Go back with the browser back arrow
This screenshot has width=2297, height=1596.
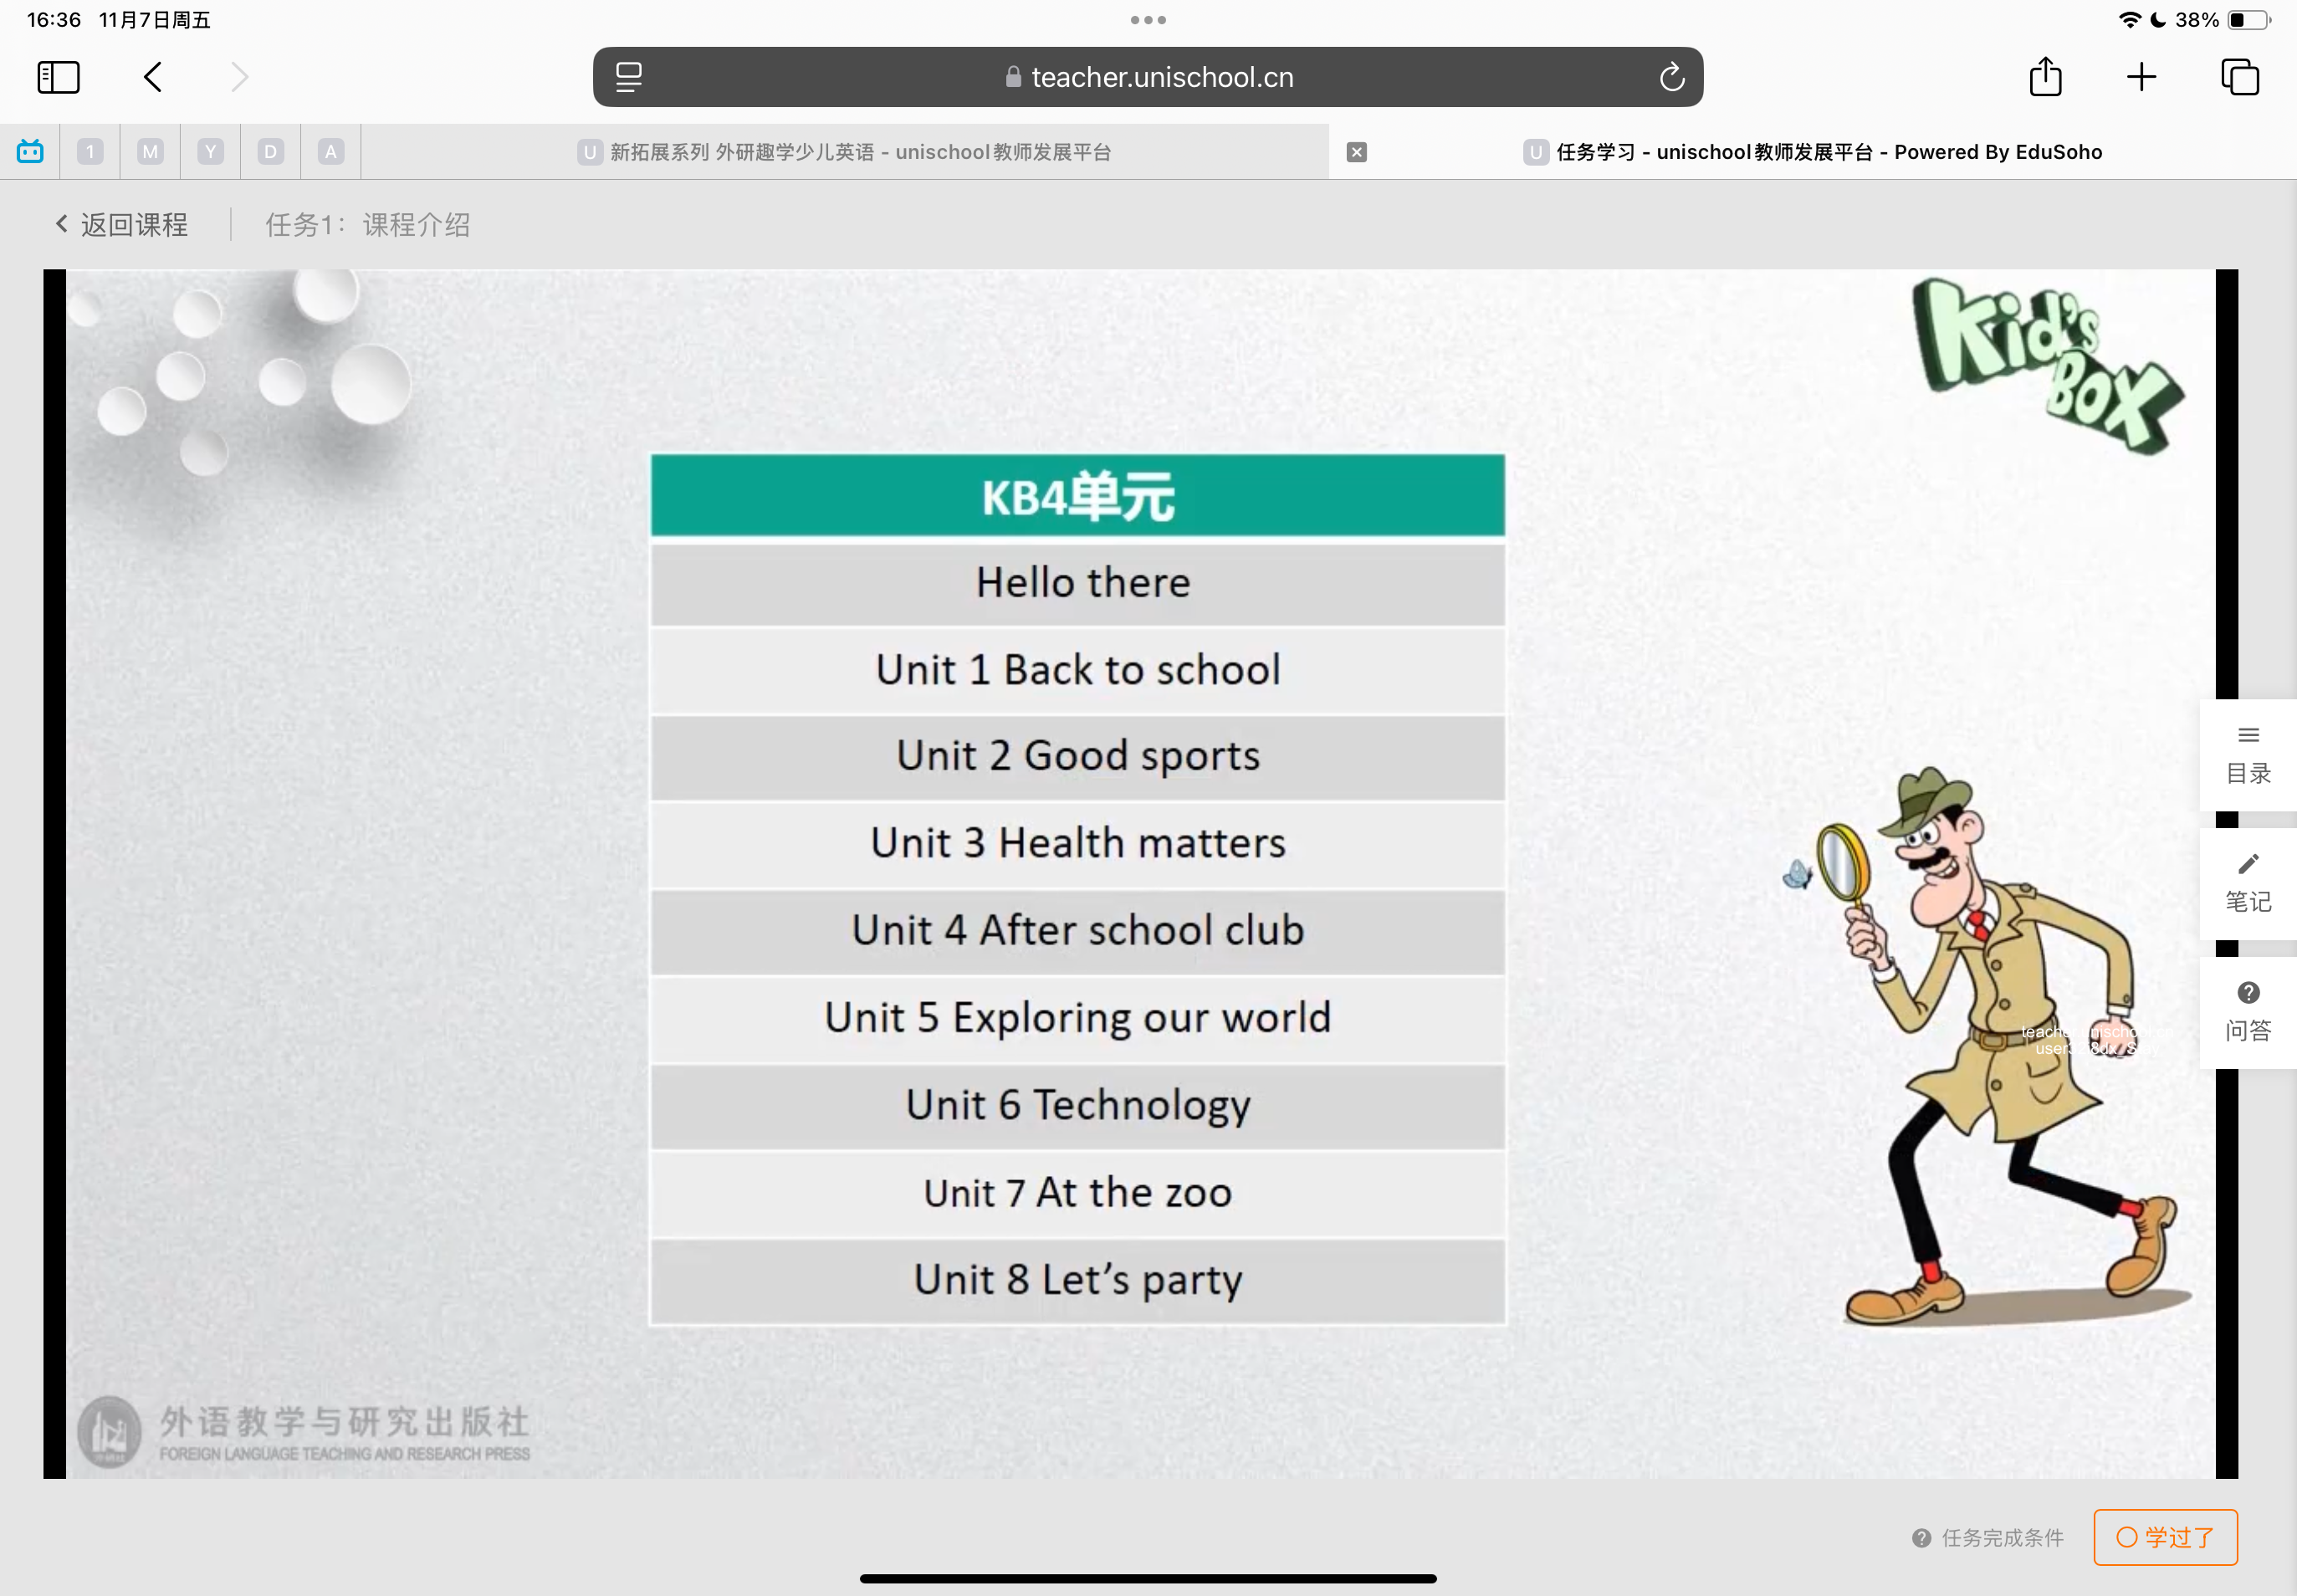153,77
